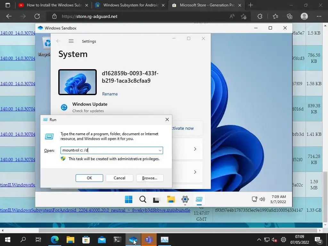Close the Run dialog with X

pos(167,119)
